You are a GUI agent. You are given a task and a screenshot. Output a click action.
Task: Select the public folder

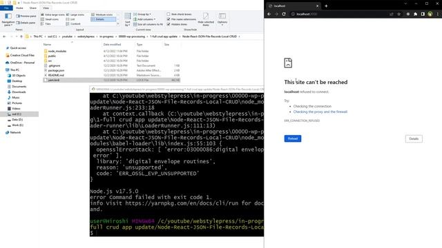[x=52, y=56]
